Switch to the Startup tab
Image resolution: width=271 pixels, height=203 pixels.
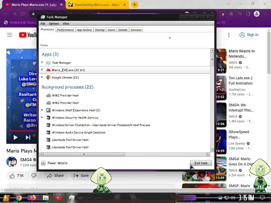(x=100, y=30)
